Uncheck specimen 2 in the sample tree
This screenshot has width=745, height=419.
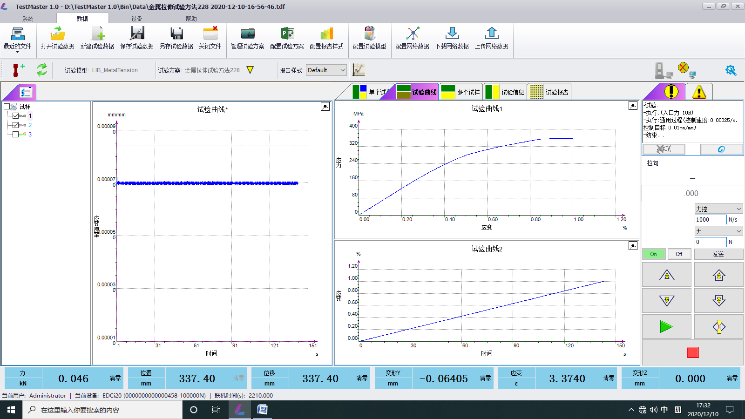pos(15,125)
